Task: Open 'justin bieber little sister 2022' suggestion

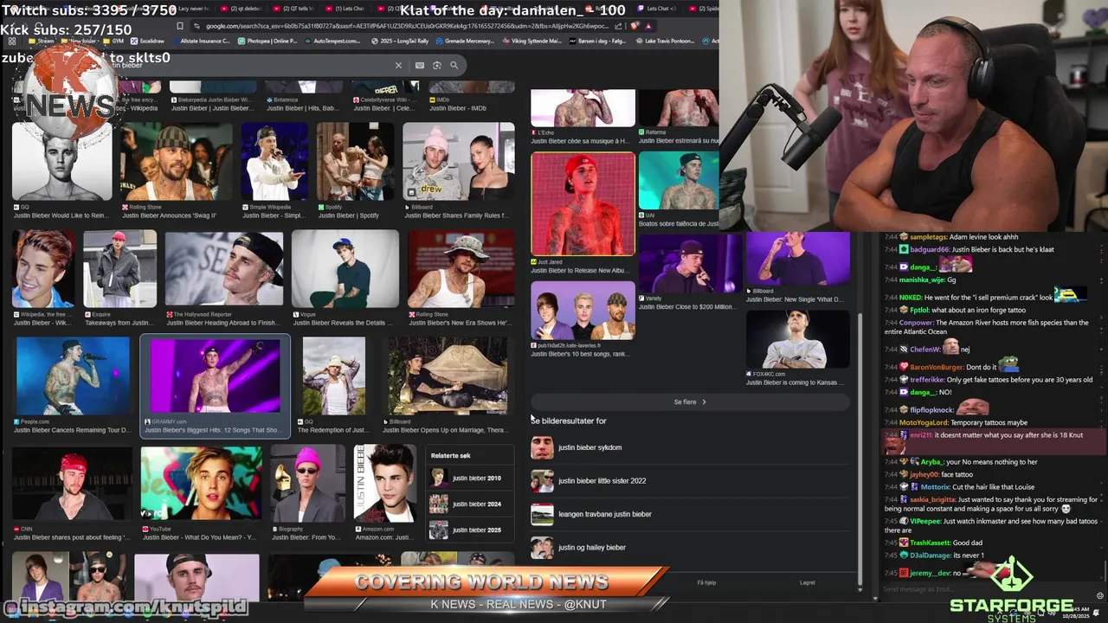Action: (602, 481)
